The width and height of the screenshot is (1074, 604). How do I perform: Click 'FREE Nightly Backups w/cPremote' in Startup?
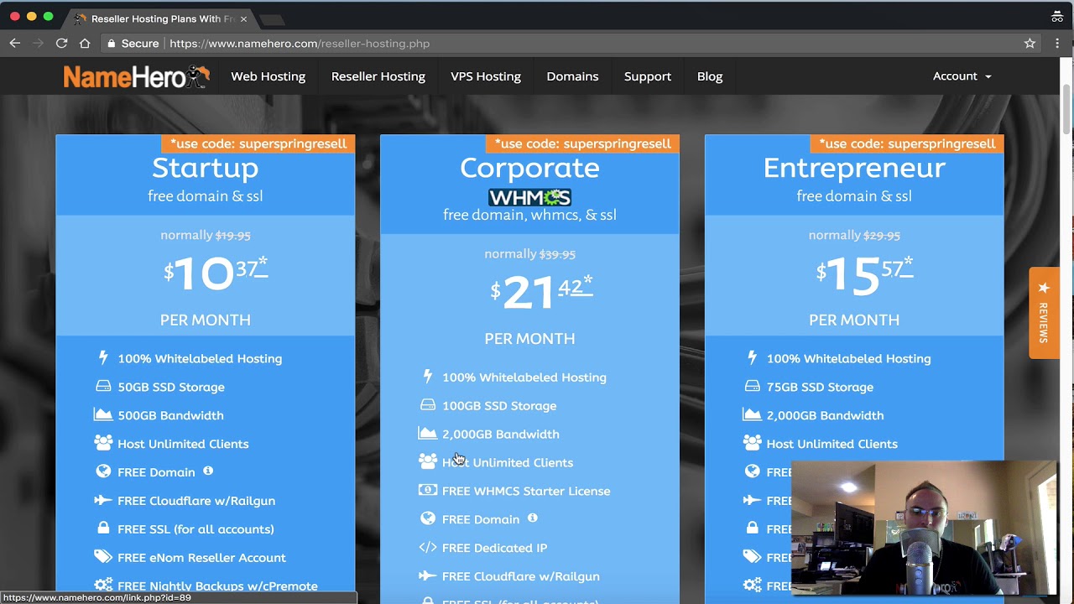[x=217, y=586]
